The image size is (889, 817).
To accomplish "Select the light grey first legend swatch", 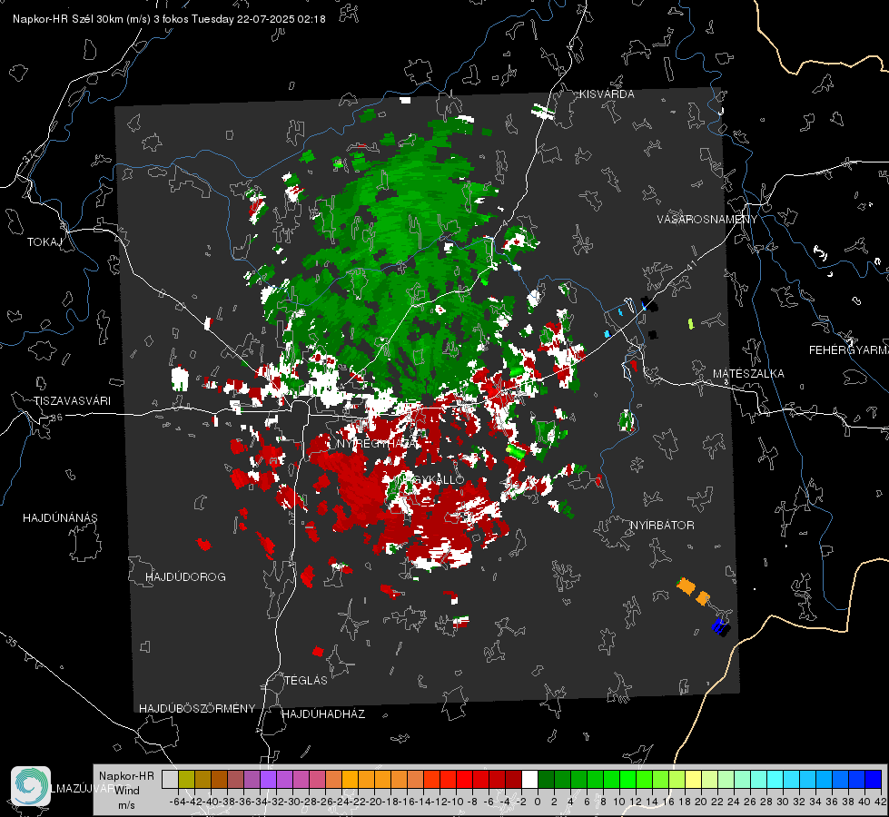I will tap(170, 779).
